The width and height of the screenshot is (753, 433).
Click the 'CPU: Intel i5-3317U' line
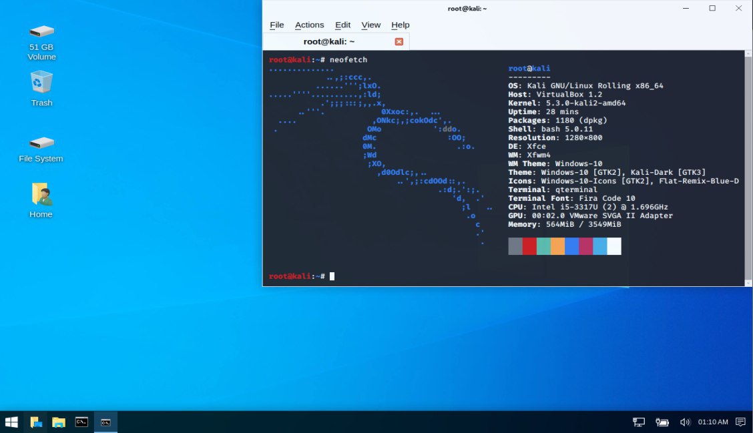588,207
